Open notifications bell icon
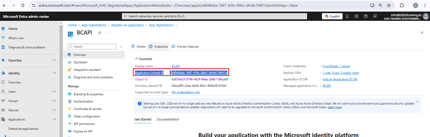430x137 pixels. tap(347, 16)
